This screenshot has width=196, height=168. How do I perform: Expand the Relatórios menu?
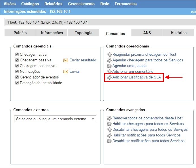[53, 4]
